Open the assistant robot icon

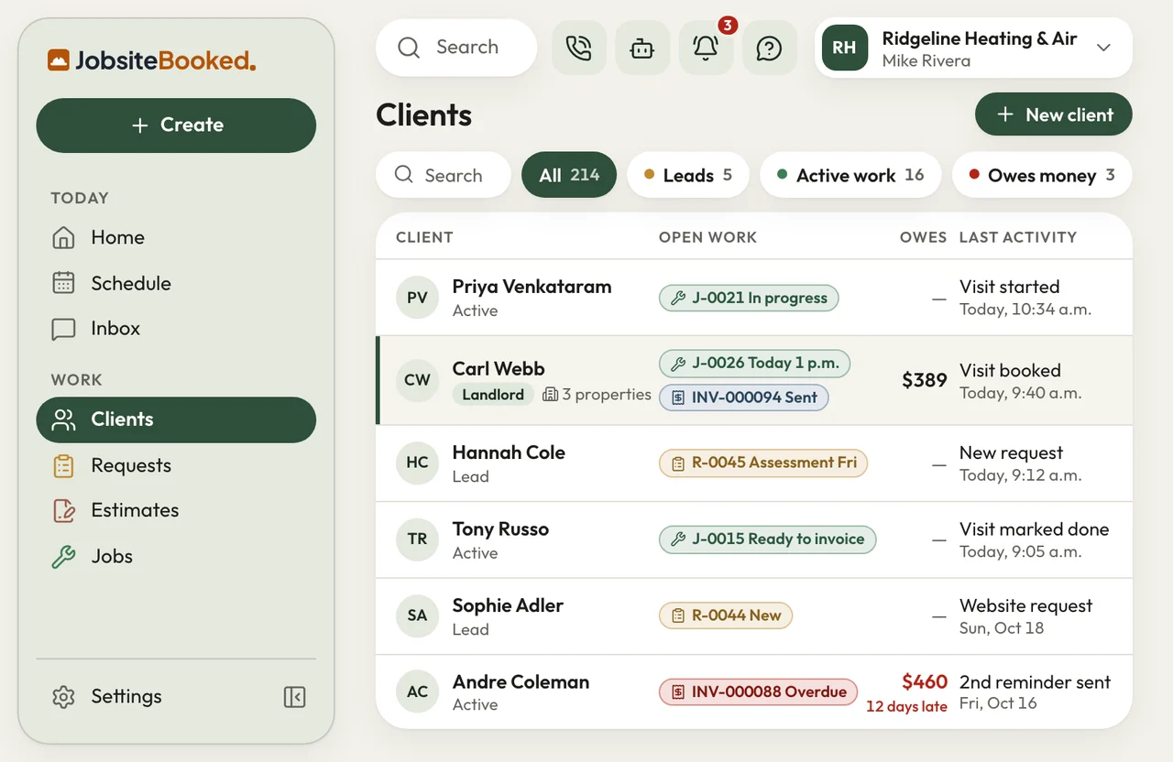click(x=642, y=48)
